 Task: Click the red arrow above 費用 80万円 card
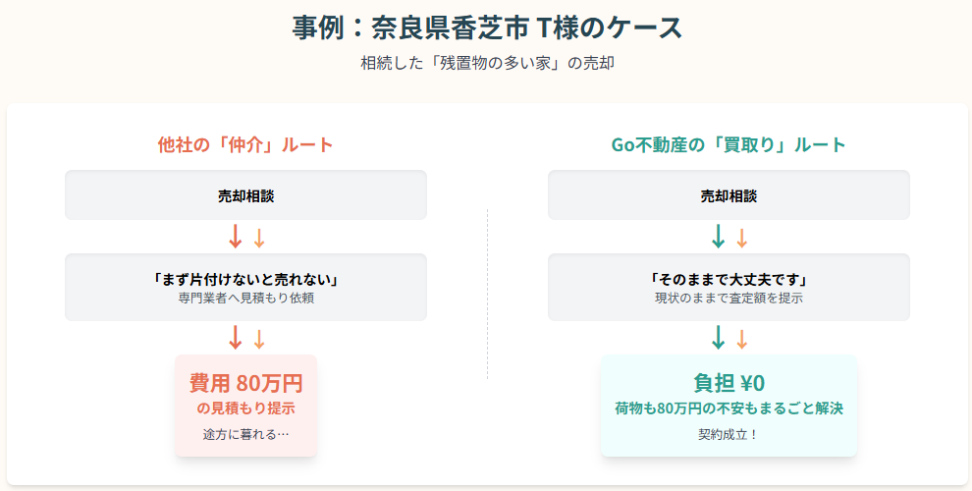pos(235,338)
